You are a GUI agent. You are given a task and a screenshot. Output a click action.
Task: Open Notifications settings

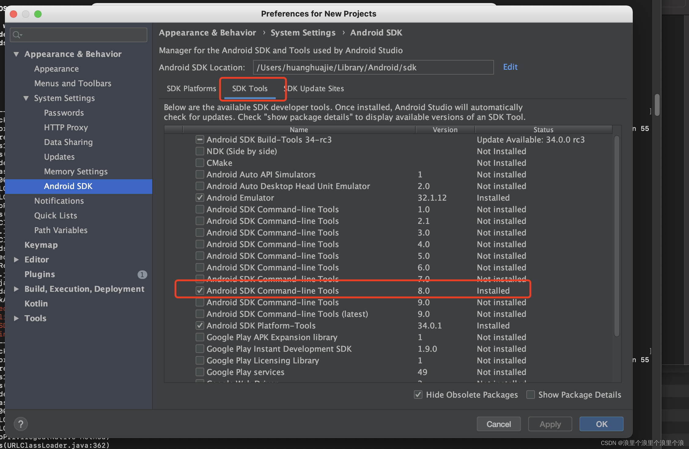[x=59, y=201]
